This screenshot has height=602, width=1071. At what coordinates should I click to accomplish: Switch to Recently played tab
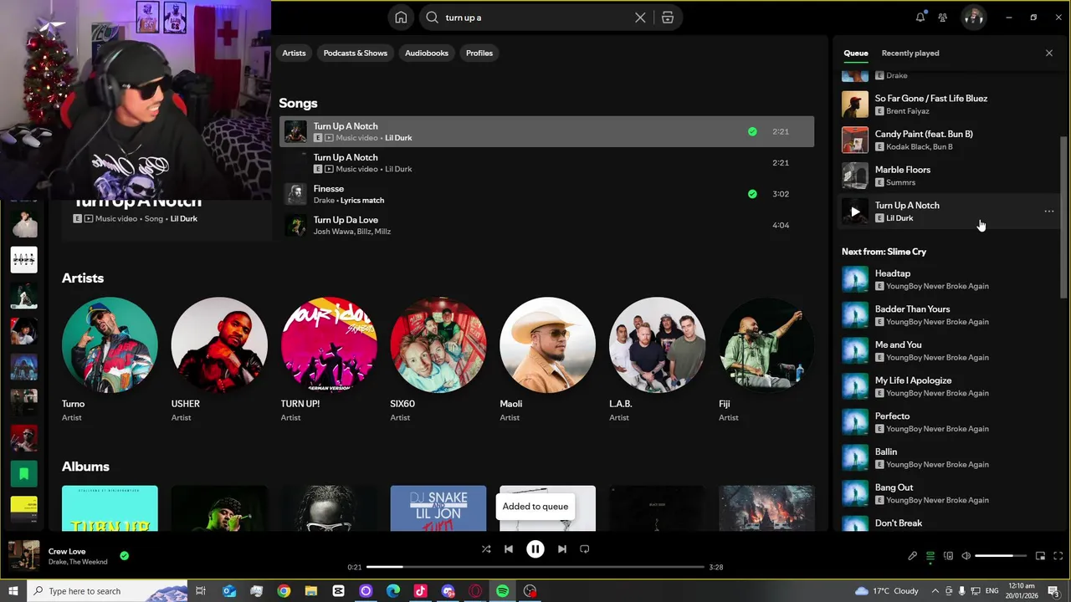tap(910, 53)
